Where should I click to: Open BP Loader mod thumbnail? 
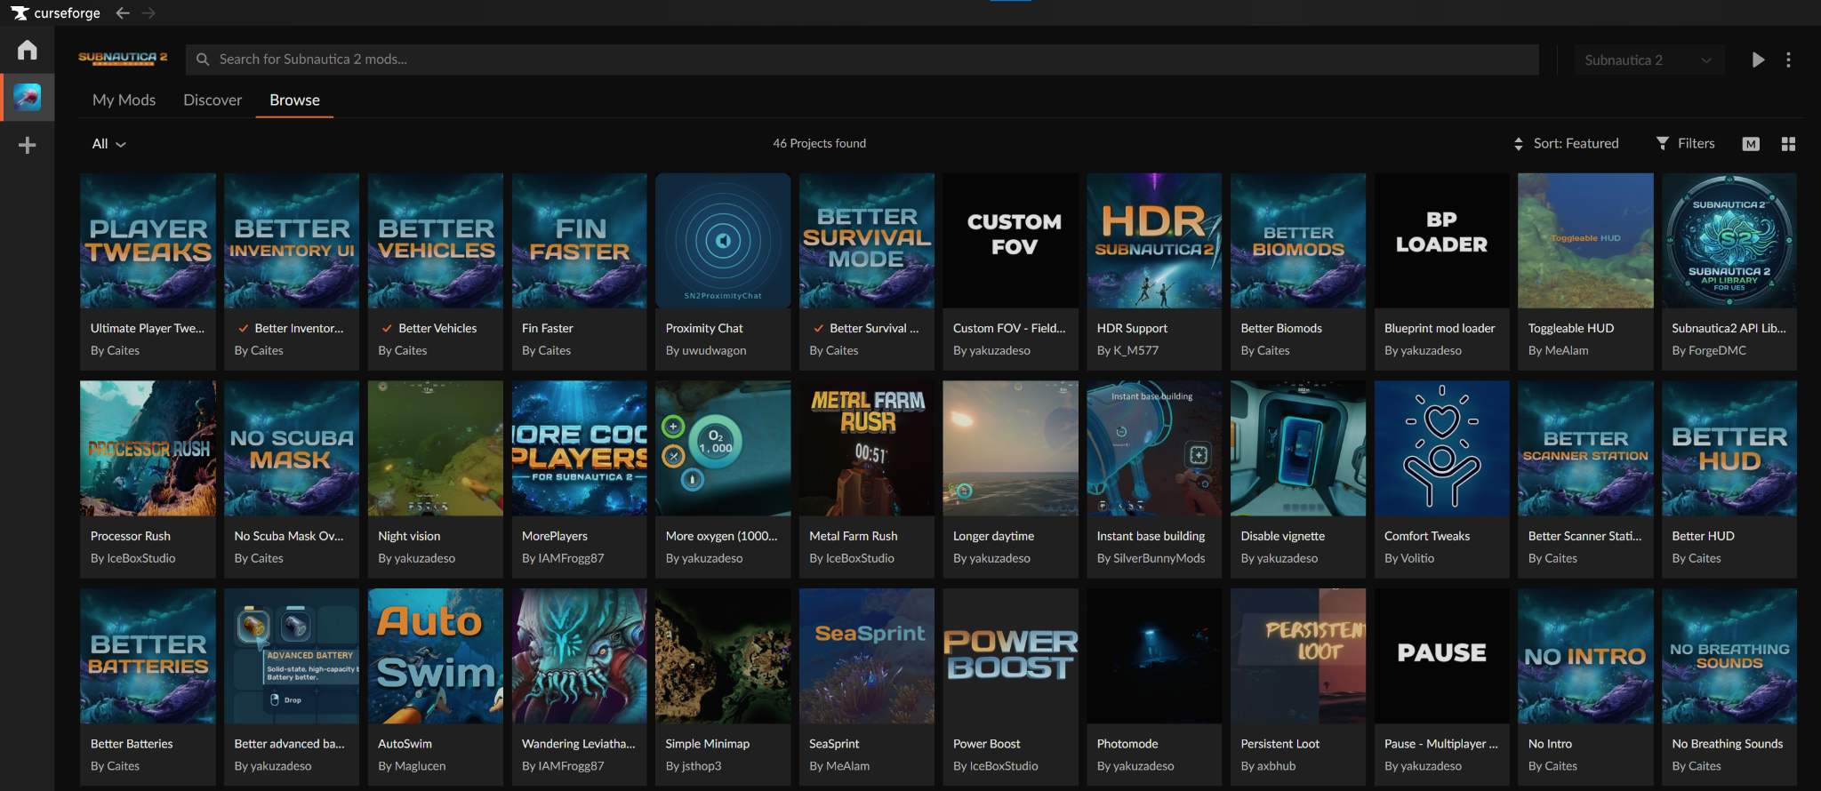1441,241
